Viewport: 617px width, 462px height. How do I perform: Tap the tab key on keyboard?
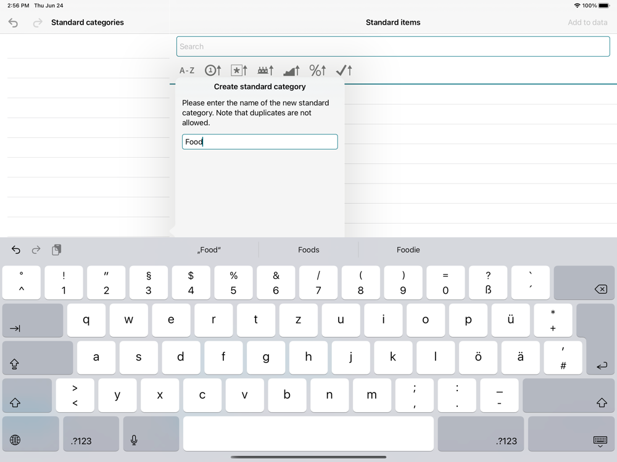click(33, 320)
